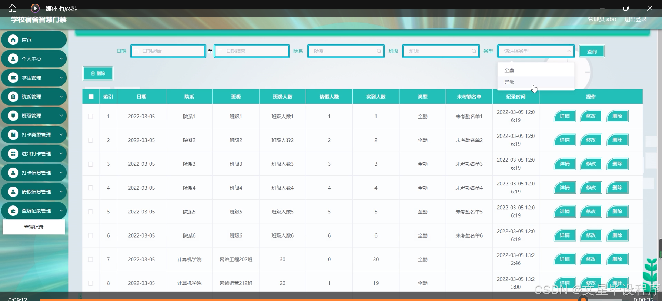
Task: Check the box for row 8
Action: tap(90, 283)
